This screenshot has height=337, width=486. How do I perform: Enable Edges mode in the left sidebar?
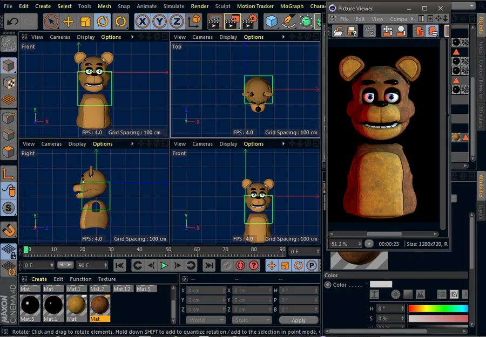[8, 135]
